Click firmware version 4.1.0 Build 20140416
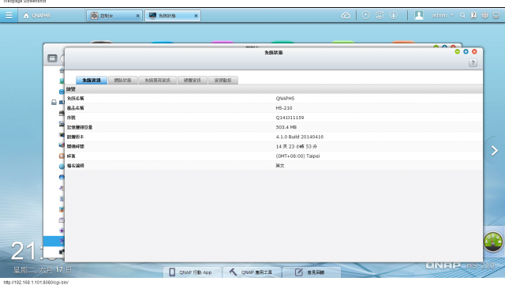The image size is (505, 285). point(300,137)
